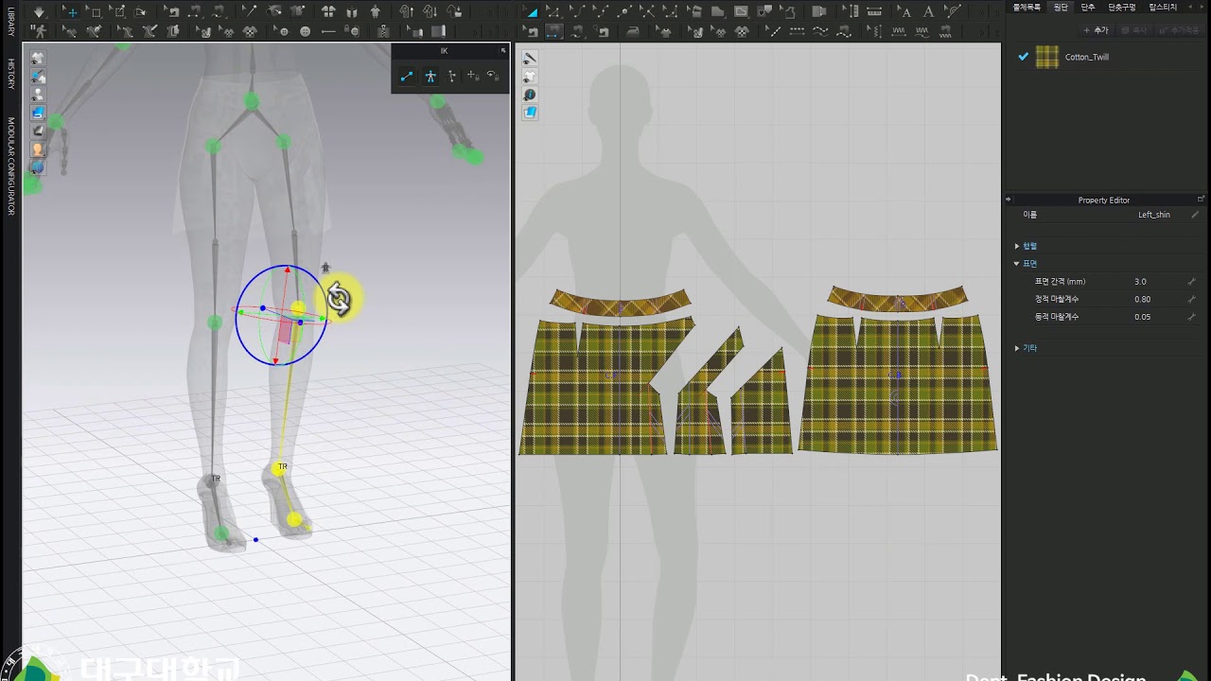Expand more tools in 3D toolbar top row

coord(489,12)
